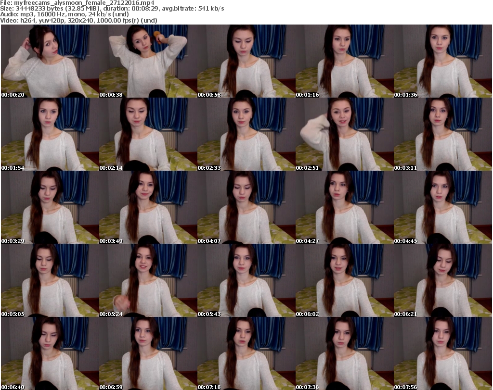The image size is (493, 390).
Task: Open the thumbnail at 00:00:58
Action: click(246, 61)
